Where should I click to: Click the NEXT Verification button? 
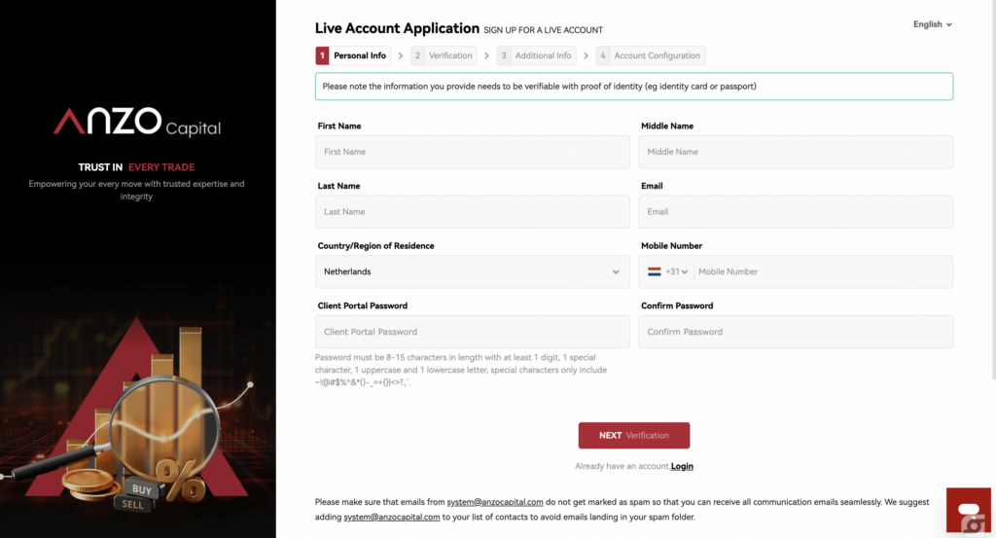tap(633, 435)
